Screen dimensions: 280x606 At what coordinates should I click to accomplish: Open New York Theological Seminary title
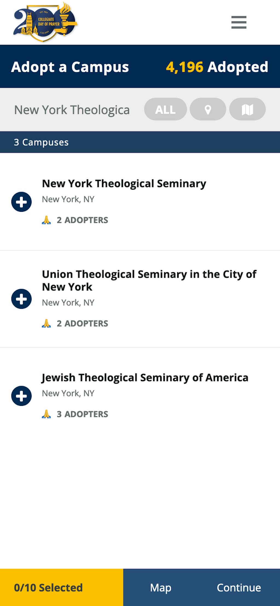pos(124,183)
